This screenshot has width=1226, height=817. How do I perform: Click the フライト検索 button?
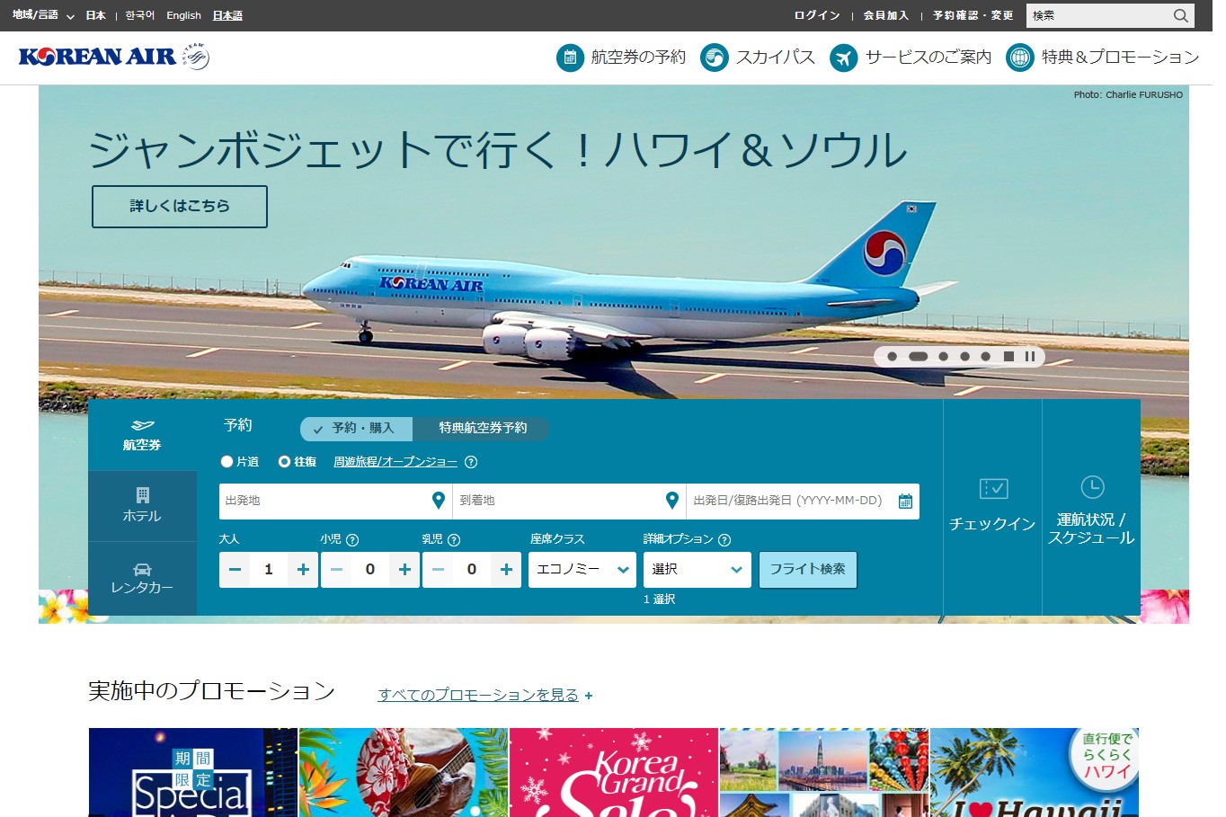pos(808,570)
